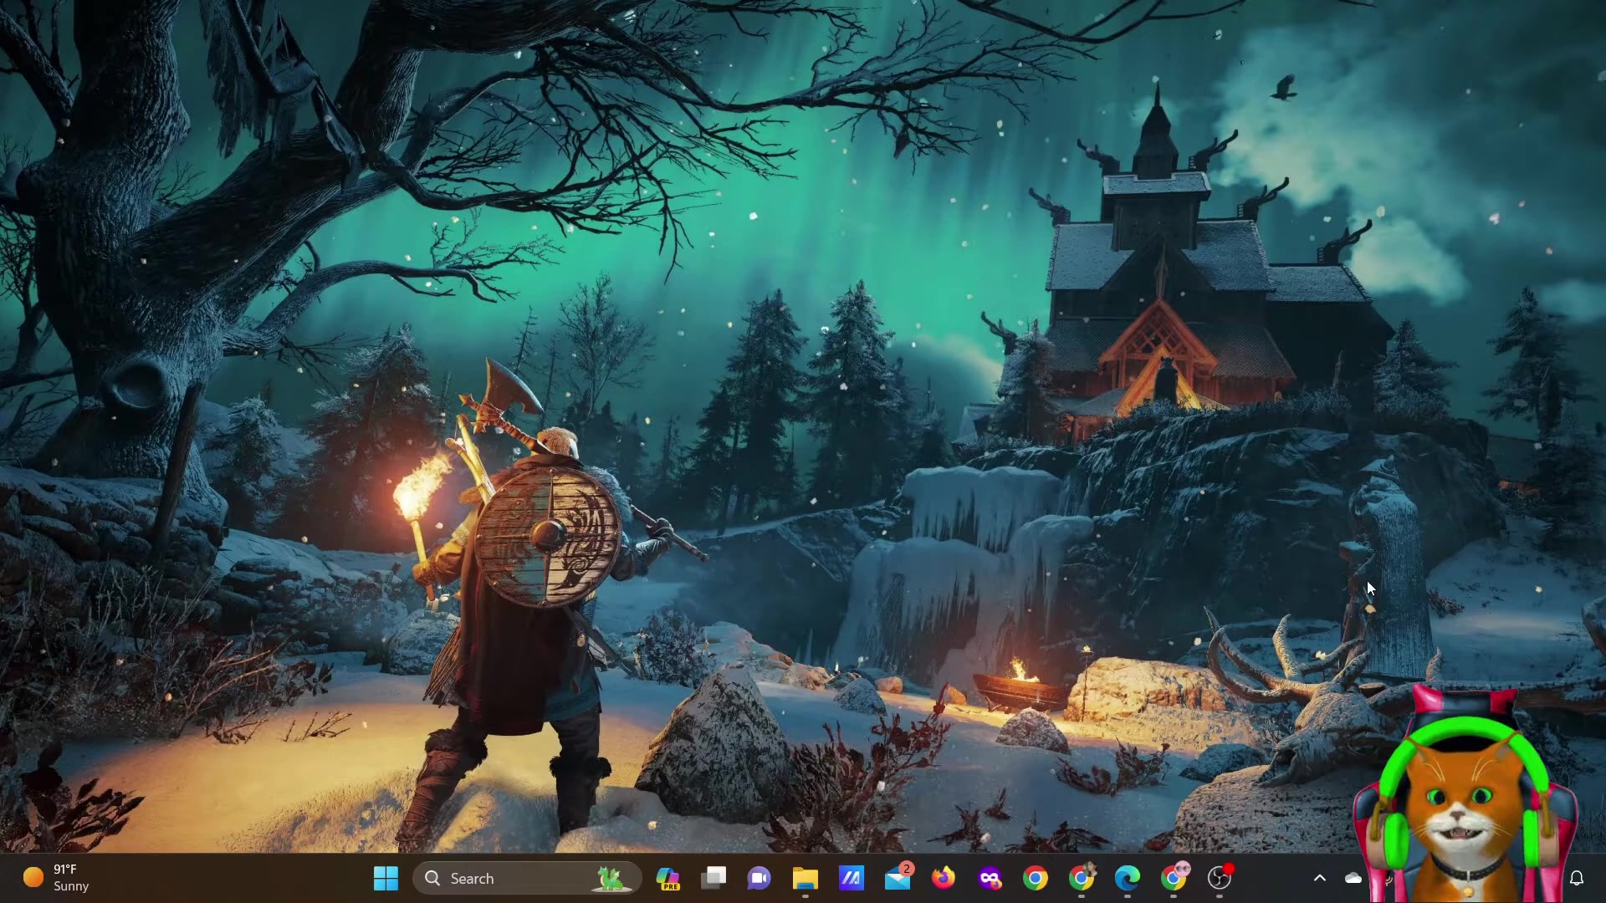Open OBS Studio with recording indicator

coord(1220,878)
